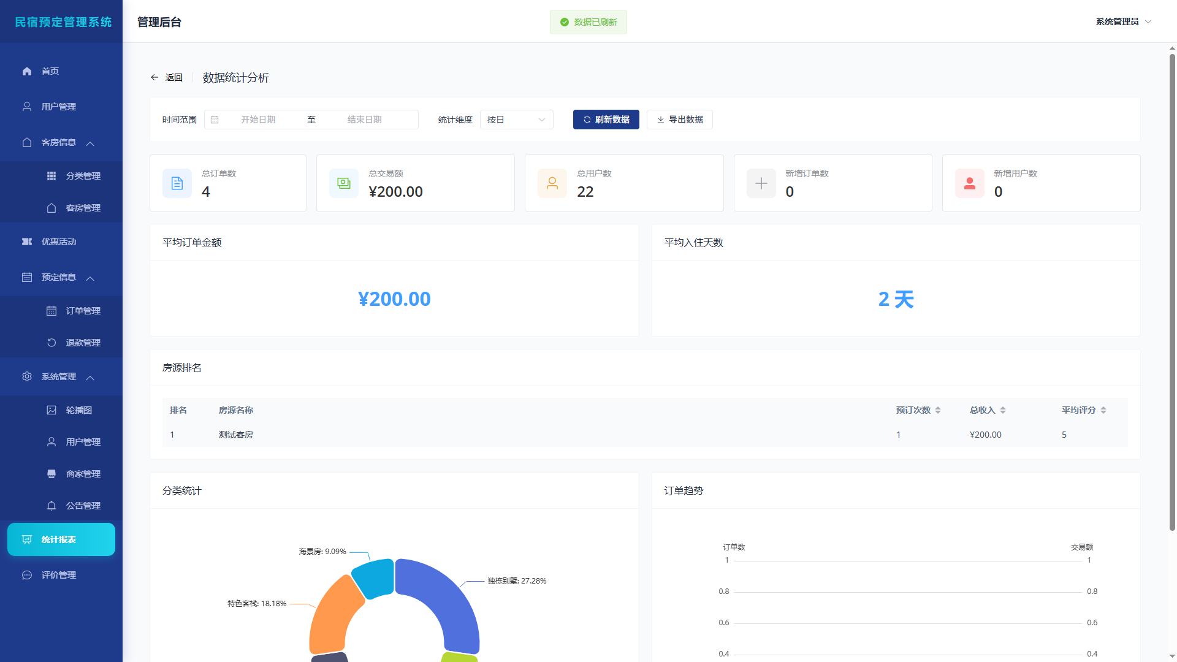
Task: Click the 订单趋势 panel title
Action: 684,491
